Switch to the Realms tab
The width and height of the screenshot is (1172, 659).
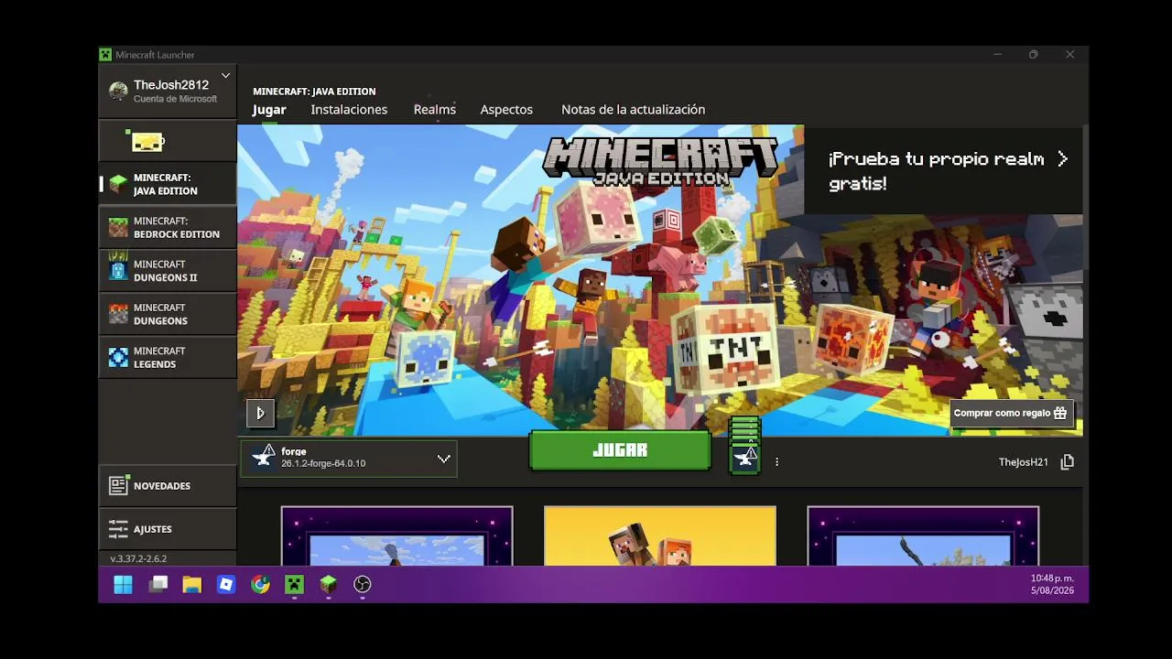coord(434,110)
